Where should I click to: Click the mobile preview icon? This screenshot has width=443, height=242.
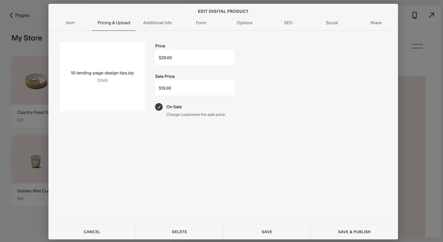[x=414, y=15]
